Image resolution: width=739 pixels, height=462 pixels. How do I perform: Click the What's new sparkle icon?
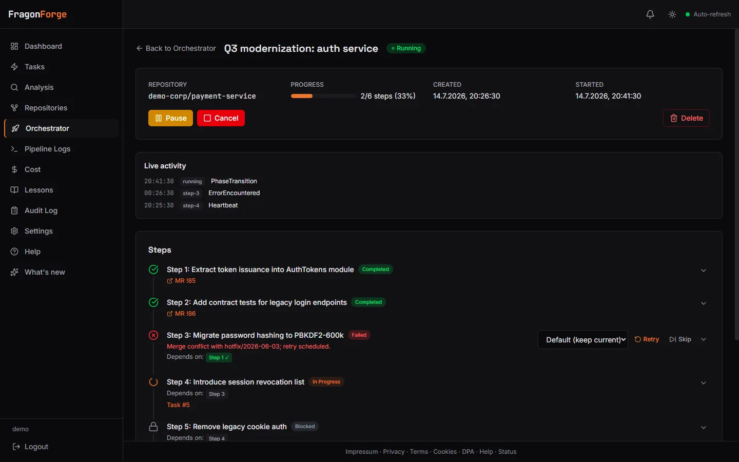click(x=14, y=272)
